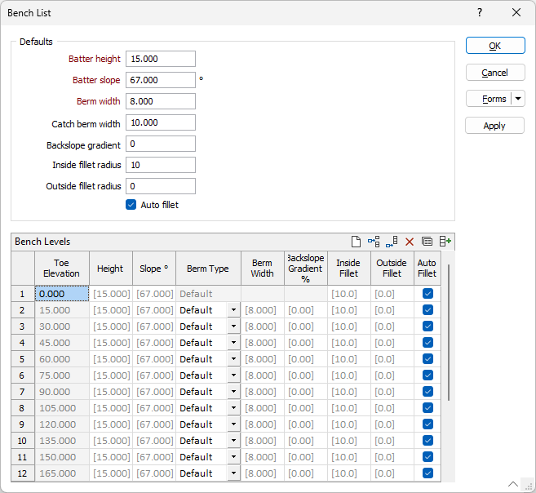Click the Apply button
The image size is (536, 493).
coord(494,126)
